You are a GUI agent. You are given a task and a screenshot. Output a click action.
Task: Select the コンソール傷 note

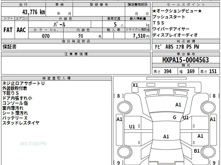pos(15,103)
